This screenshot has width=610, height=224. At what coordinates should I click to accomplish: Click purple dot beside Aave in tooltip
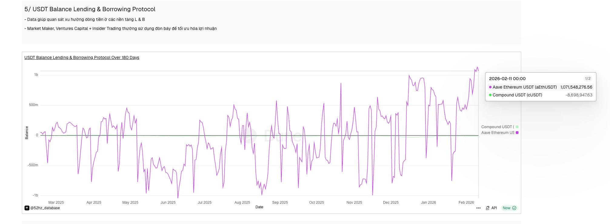pos(490,87)
